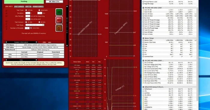Click the AUXTIN2 temperature sensor row
Image resolution: width=210 pixels, height=110 pixels.
[169, 93]
